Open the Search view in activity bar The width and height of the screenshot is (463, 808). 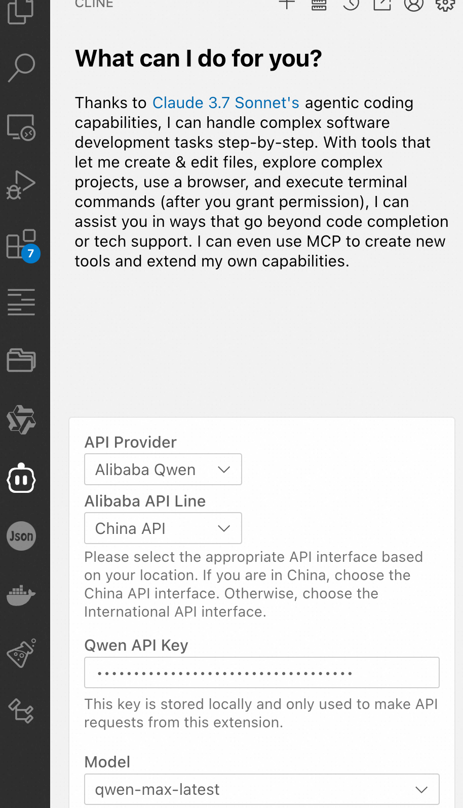[x=21, y=68]
